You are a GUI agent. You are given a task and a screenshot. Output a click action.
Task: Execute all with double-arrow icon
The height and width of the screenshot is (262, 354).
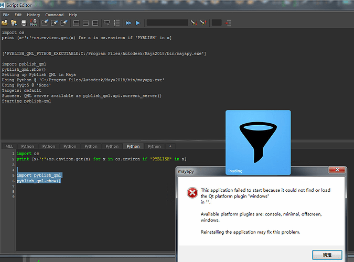tap(128, 23)
